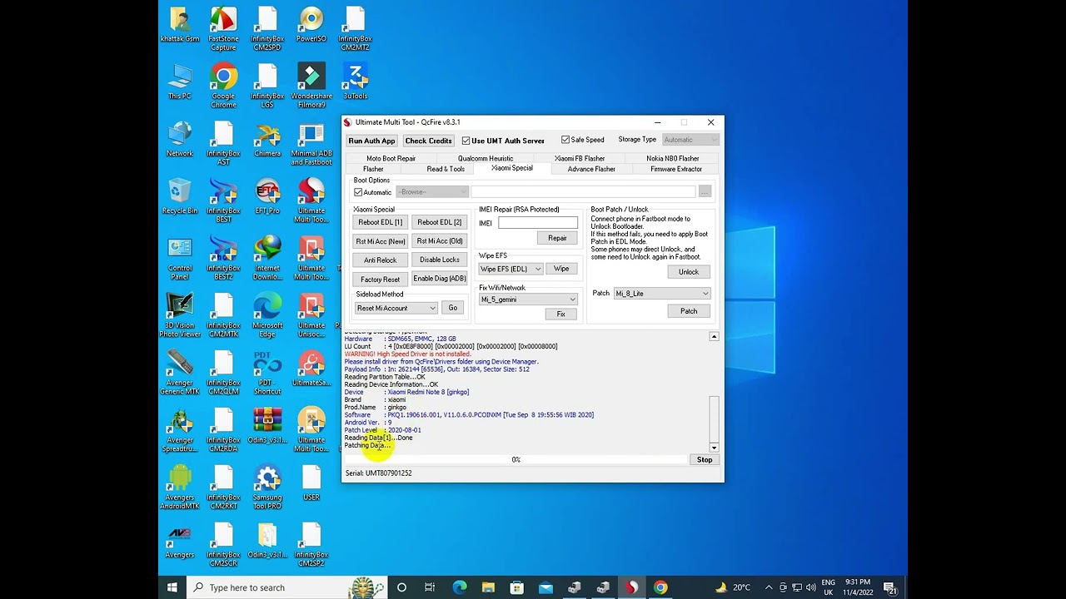This screenshot has height=599, width=1066.
Task: Open khattak Gsm user folder
Action: click(180, 25)
